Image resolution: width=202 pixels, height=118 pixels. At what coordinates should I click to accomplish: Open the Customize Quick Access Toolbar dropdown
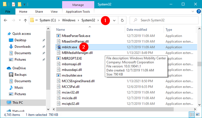[25, 5]
